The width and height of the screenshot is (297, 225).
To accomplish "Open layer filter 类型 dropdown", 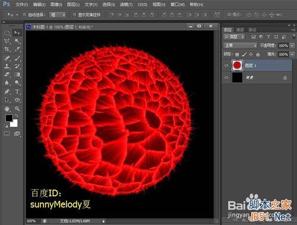I will (234, 37).
